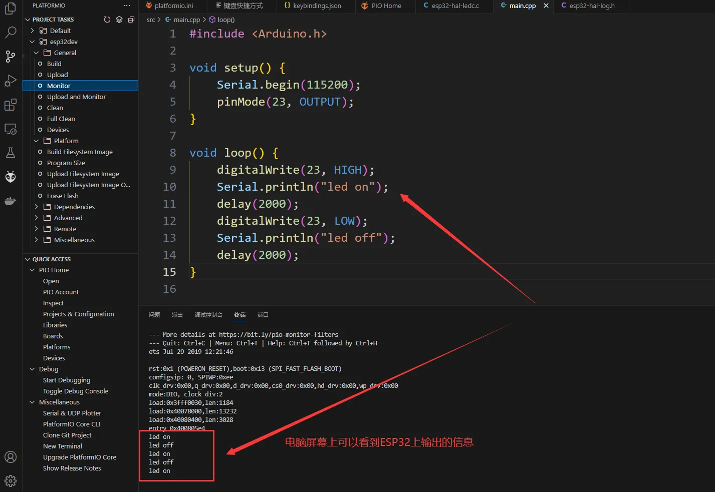Open the Source Control view icon
This screenshot has height=492, width=715.
[x=11, y=57]
